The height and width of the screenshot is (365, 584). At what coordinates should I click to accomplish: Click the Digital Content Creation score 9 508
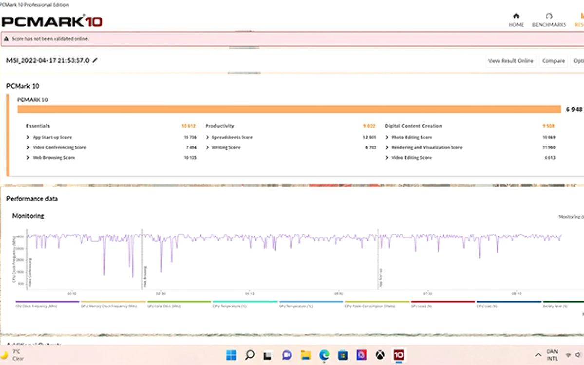[x=548, y=126]
